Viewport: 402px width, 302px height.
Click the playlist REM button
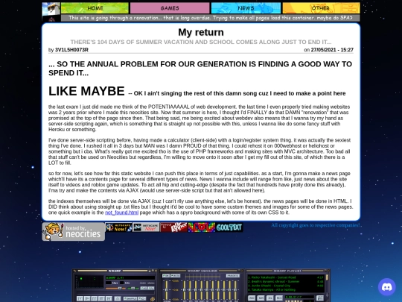click(261, 298)
